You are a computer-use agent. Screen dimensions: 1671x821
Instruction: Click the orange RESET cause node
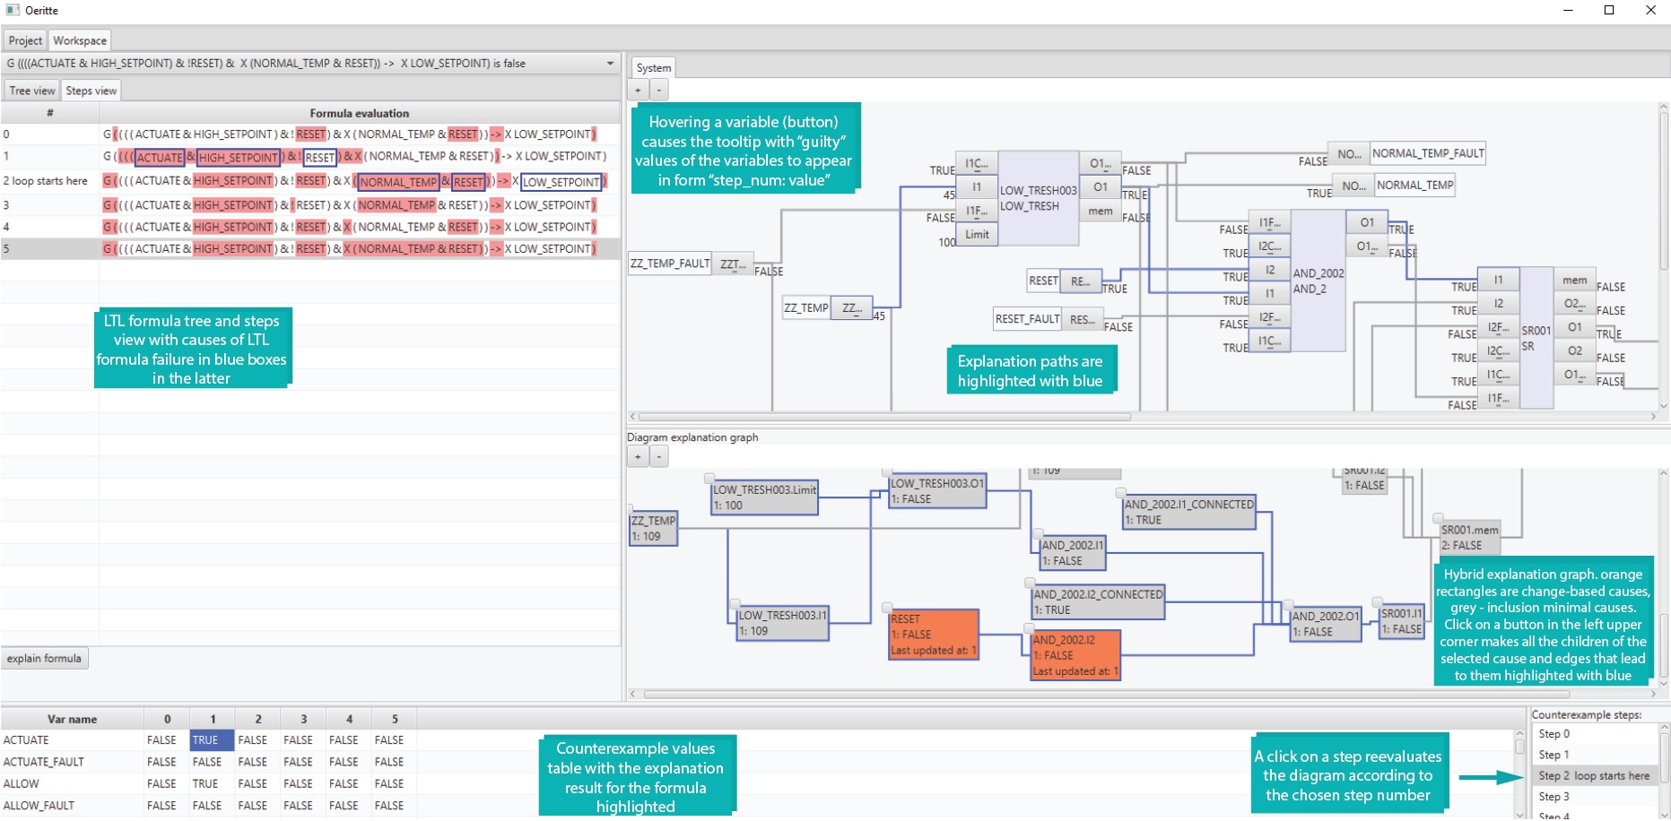933,635
